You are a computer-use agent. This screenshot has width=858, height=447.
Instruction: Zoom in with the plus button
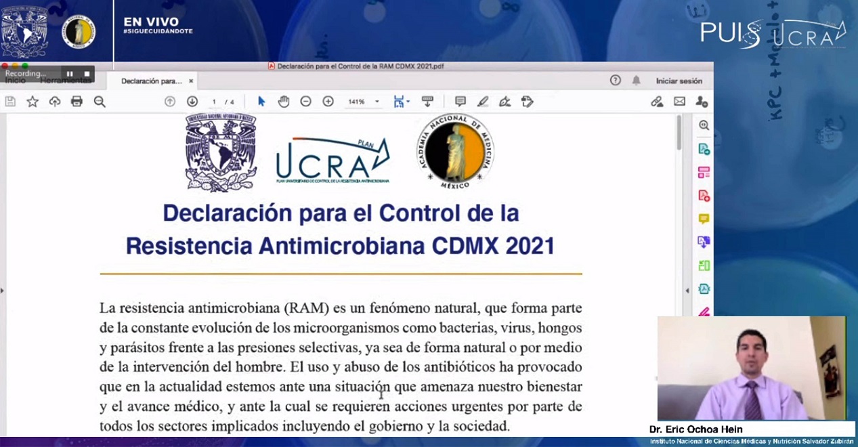click(x=327, y=101)
